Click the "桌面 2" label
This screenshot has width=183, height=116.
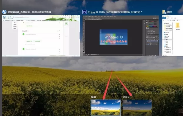click(x=126, y=97)
